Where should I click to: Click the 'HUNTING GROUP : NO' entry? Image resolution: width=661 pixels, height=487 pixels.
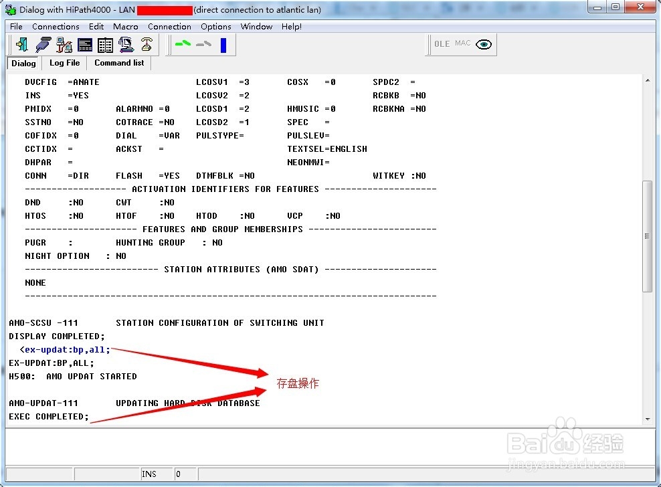[169, 242]
